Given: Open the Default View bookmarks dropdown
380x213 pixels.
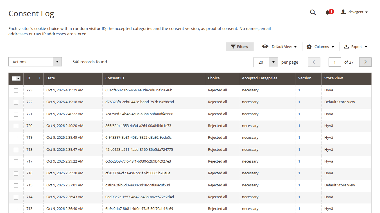Looking at the screenshot, I should (x=279, y=47).
